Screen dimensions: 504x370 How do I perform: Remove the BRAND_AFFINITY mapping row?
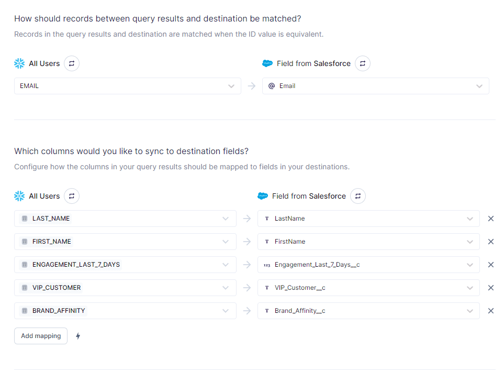[491, 311]
